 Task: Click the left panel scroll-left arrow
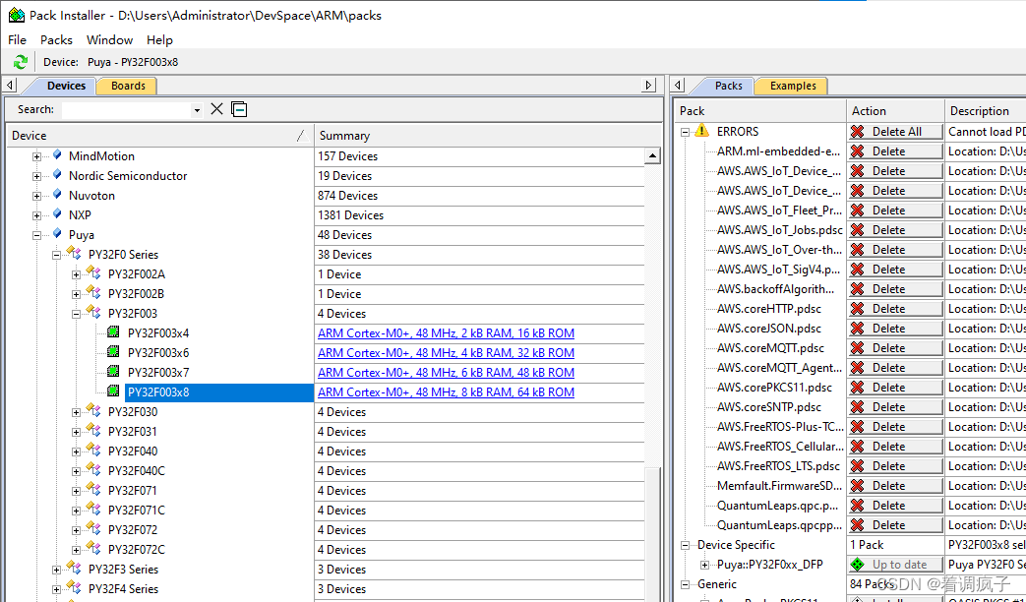[10, 85]
